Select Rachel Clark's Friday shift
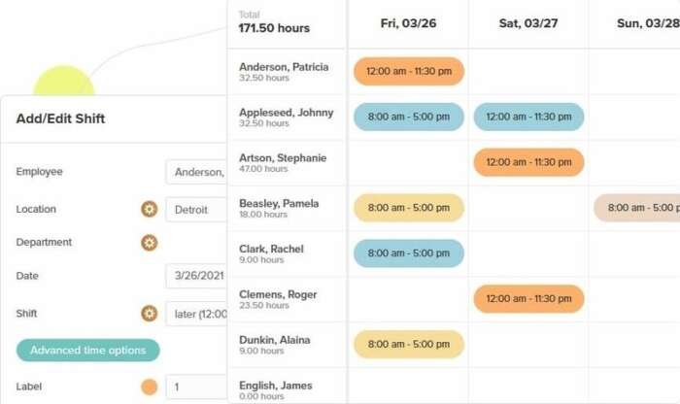The height and width of the screenshot is (404, 680). pos(409,253)
